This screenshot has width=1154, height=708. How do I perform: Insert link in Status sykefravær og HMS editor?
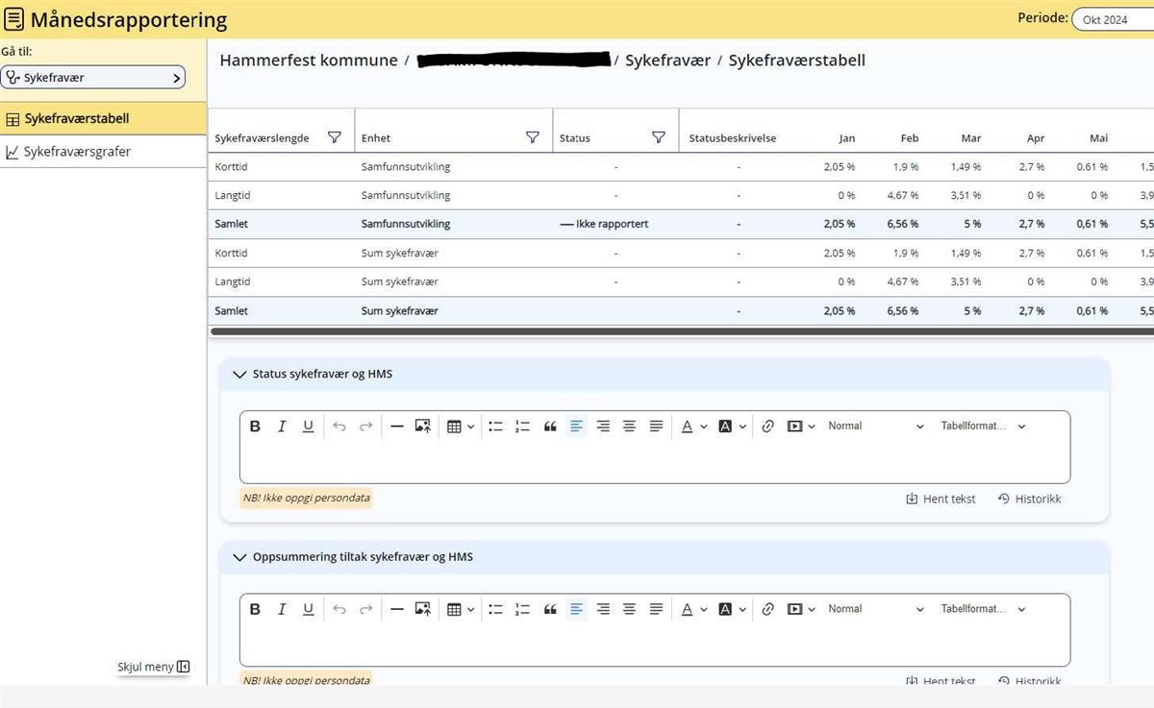pyautogui.click(x=767, y=427)
